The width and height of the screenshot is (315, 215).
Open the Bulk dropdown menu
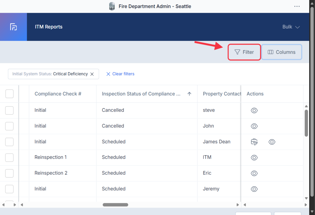click(291, 27)
